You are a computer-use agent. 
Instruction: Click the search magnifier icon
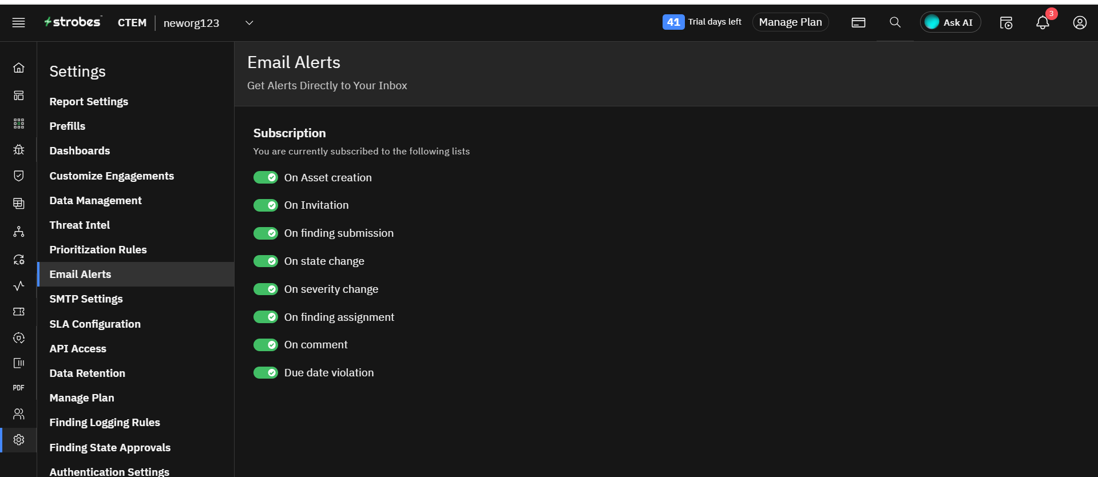(x=895, y=22)
